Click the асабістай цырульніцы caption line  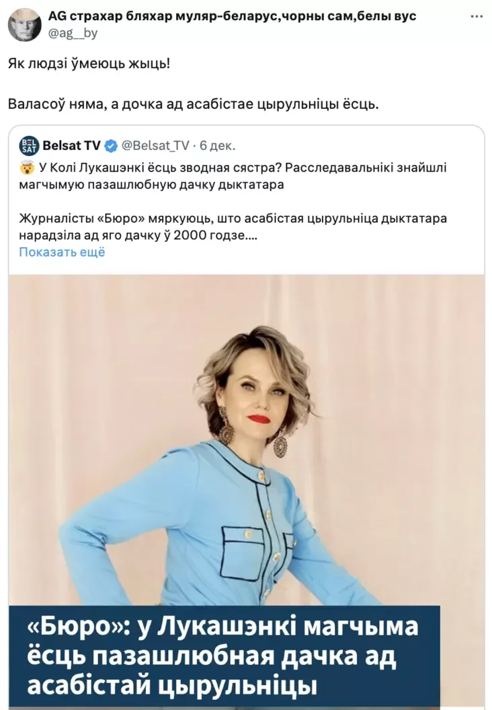tap(172, 686)
